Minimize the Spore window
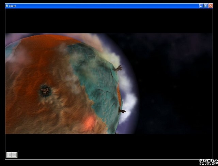218x166 pixels. [x=201, y=6]
